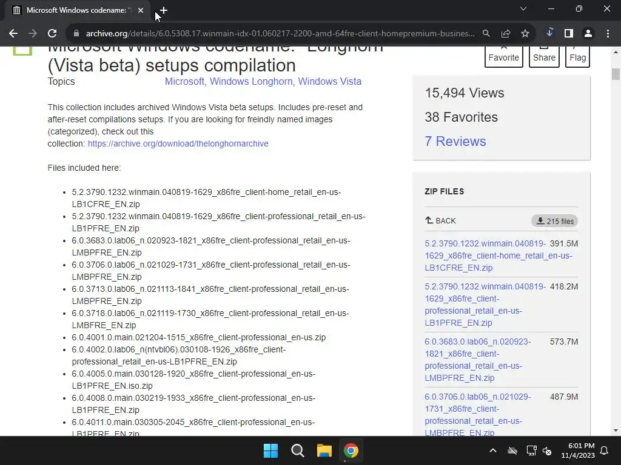Click 38 Favorites text
This screenshot has height=465, width=621.
click(461, 117)
